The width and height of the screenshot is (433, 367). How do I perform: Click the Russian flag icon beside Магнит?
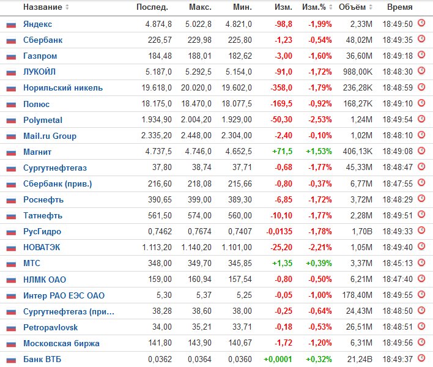tap(11, 153)
